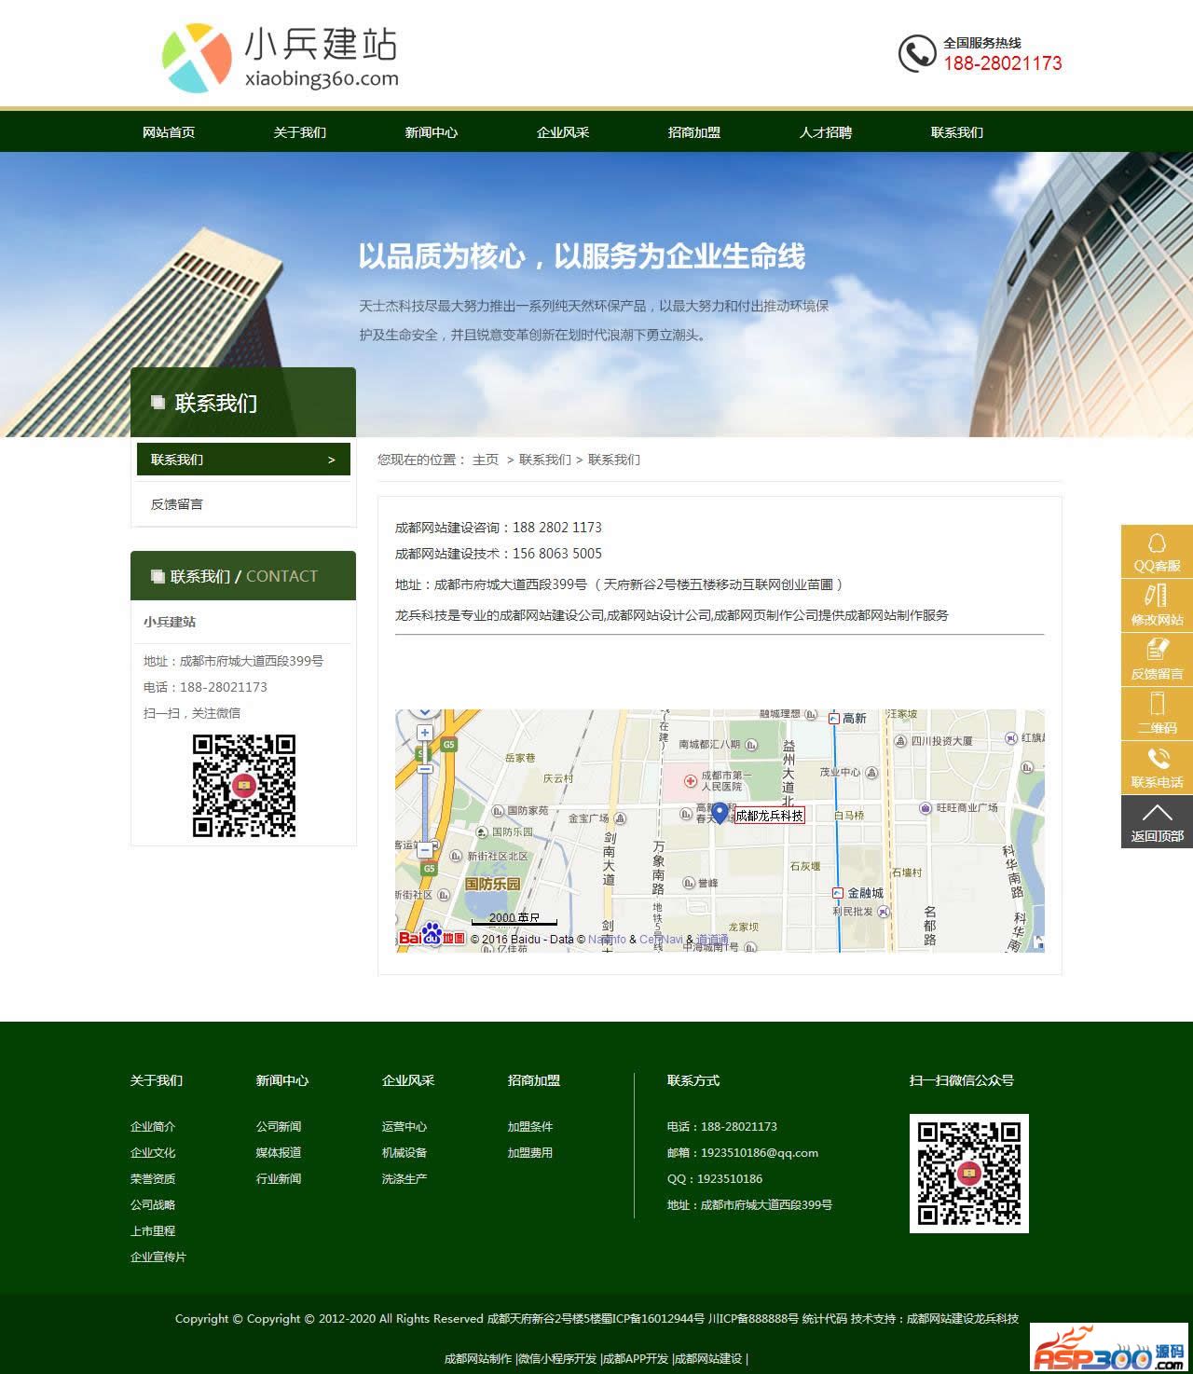Open the 企业简介 footer link
This screenshot has width=1193, height=1374.
[x=153, y=1126]
